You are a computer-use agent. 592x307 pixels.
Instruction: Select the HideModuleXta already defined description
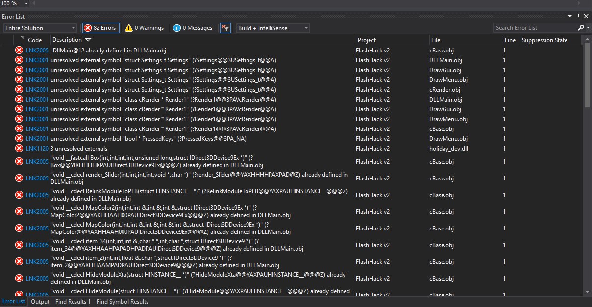(x=198, y=279)
